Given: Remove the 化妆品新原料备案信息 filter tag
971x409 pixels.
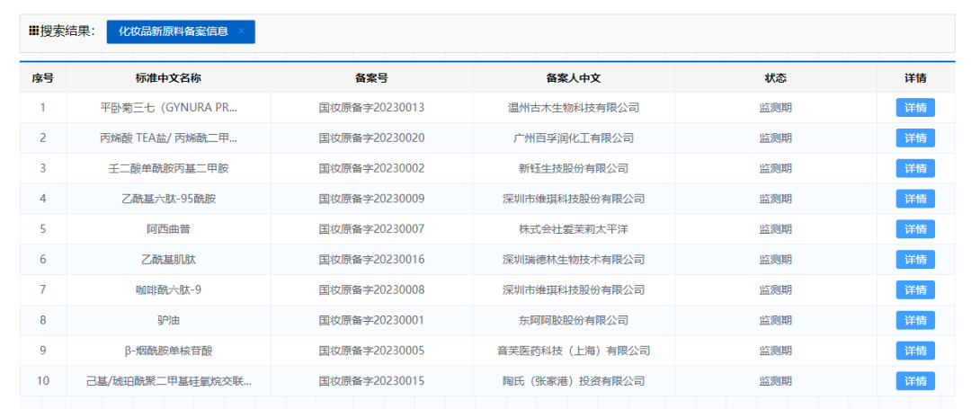Looking at the screenshot, I should click(x=242, y=31).
